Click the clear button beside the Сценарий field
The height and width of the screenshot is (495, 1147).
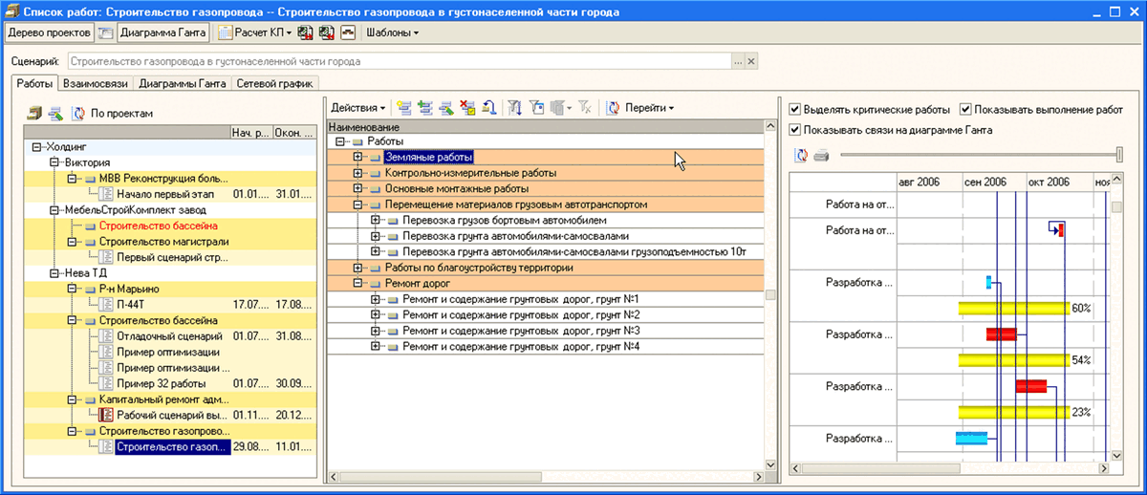pos(751,61)
